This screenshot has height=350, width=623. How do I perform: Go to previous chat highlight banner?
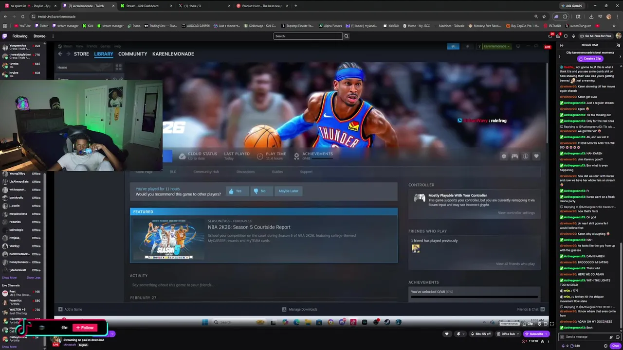pyautogui.click(x=559, y=56)
